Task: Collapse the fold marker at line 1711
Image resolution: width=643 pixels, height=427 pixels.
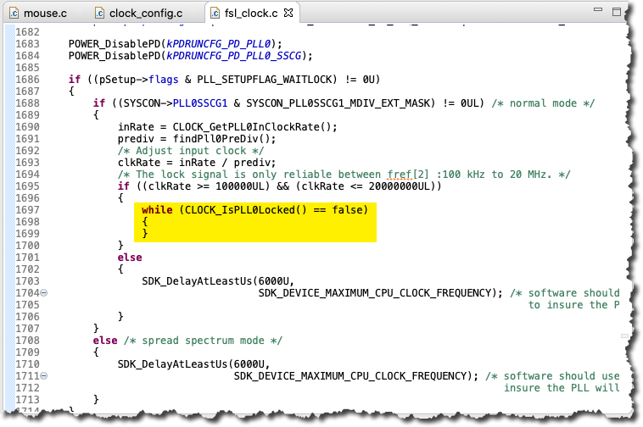Action: pyautogui.click(x=44, y=375)
